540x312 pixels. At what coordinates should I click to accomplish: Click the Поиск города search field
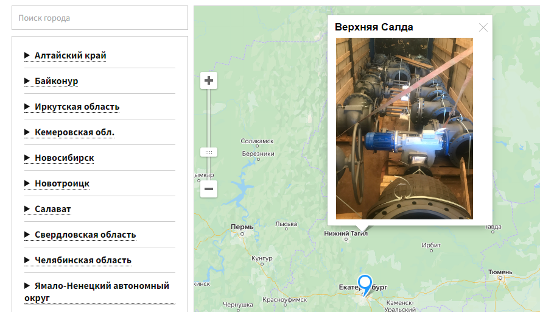(100, 18)
